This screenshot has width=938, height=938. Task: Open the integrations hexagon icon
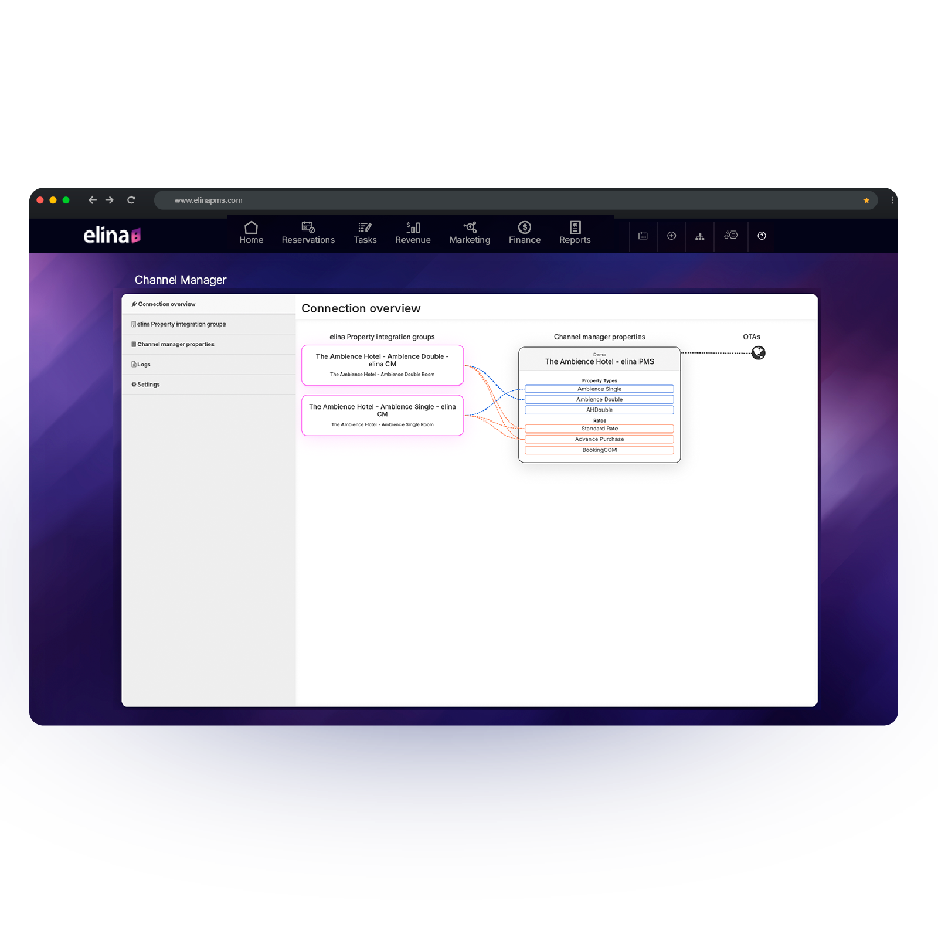[x=731, y=236]
